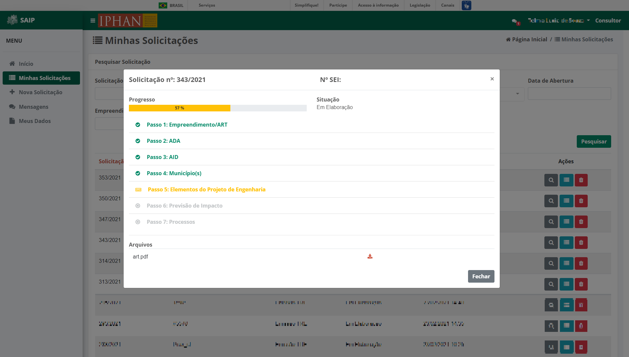Viewport: 629px width, 357px height.
Task: Open BRASIL government portal link
Action: (171, 5)
